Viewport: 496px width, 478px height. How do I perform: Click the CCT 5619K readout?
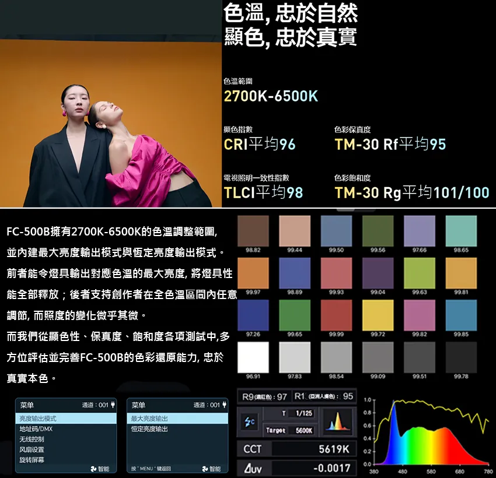click(296, 449)
